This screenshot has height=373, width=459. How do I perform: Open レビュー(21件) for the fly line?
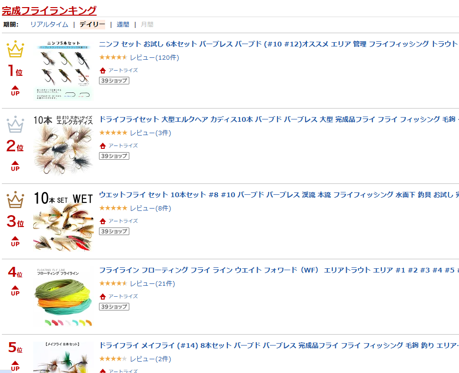152,283
